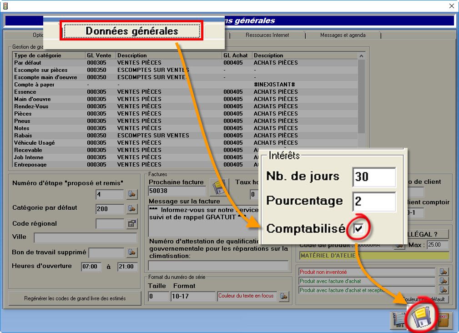Open lookup for Catégorie par défaut

(x=132, y=209)
